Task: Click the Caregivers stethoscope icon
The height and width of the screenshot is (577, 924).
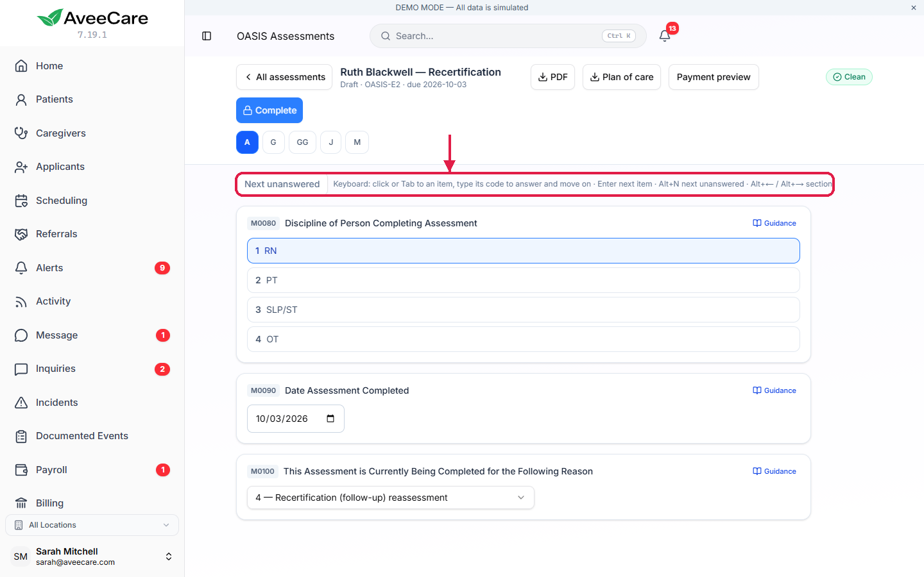Action: 21,133
